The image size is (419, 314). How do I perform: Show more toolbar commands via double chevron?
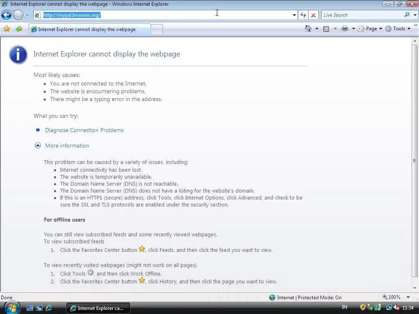(x=415, y=25)
